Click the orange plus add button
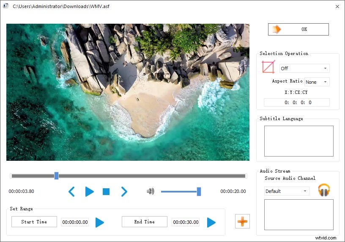This screenshot has width=345, height=242. (242, 221)
